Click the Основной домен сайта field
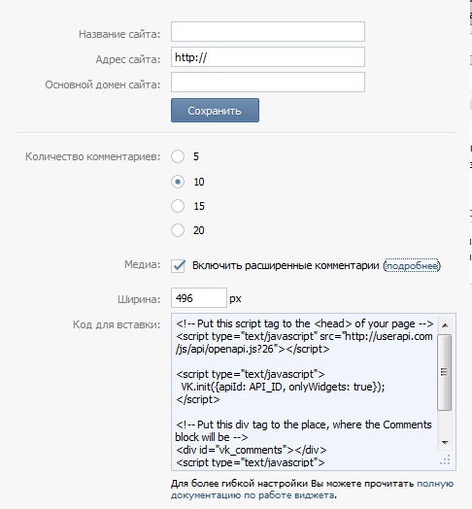The width and height of the screenshot is (472, 509). click(268, 83)
